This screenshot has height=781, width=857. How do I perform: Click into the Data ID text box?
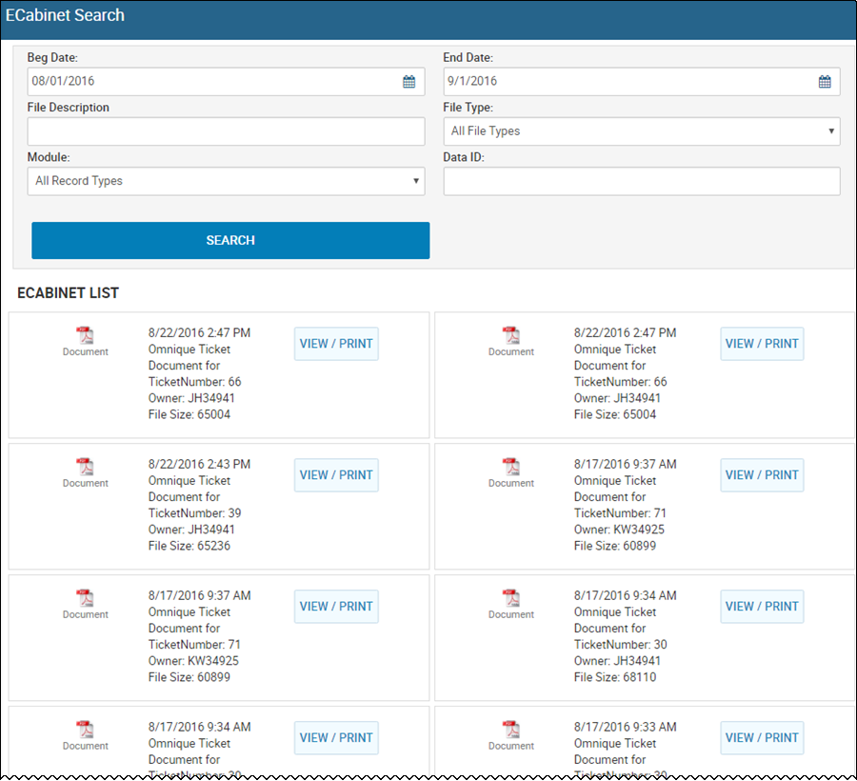[x=642, y=181]
